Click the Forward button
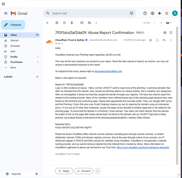 coord(84,171)
